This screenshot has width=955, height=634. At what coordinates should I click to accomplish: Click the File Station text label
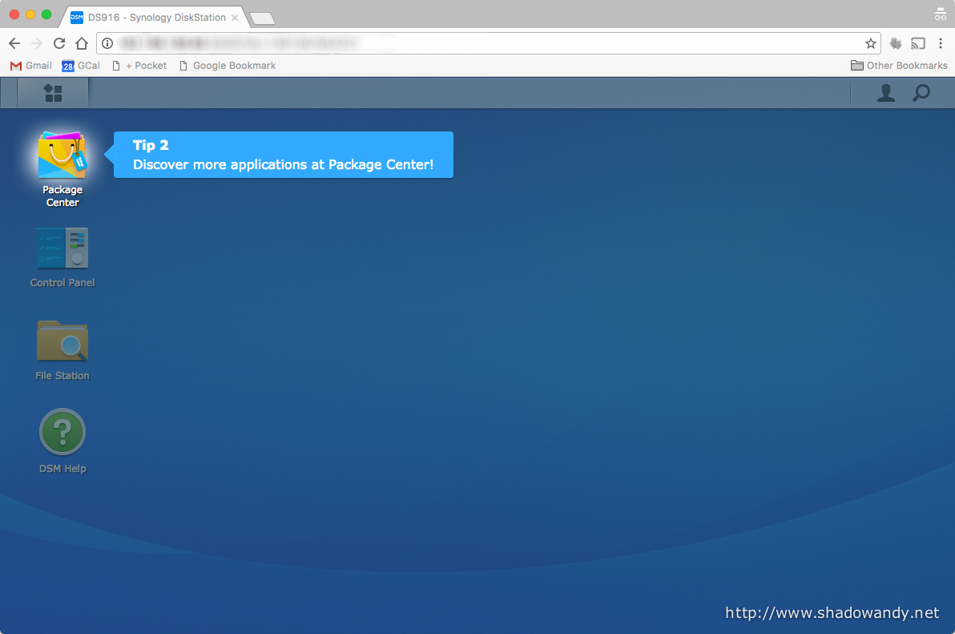62,376
